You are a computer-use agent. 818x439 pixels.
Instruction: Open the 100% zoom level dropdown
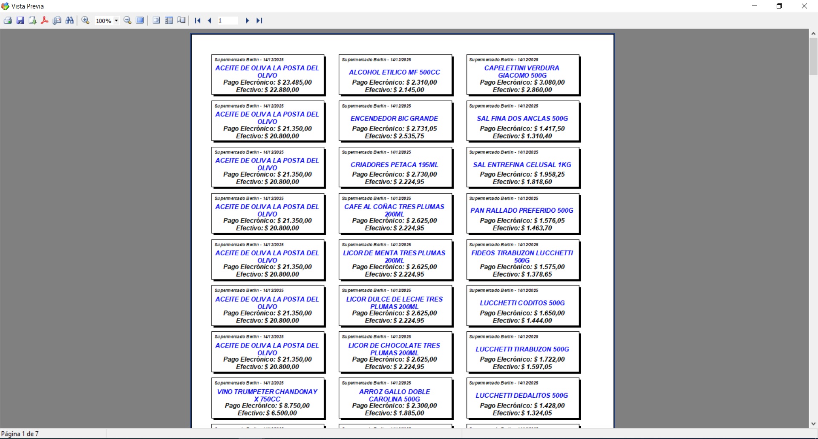pyautogui.click(x=116, y=21)
